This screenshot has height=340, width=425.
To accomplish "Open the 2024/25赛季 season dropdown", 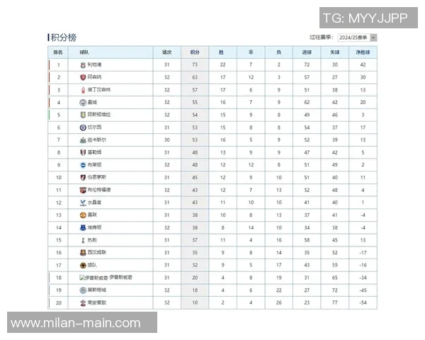I will click(357, 37).
